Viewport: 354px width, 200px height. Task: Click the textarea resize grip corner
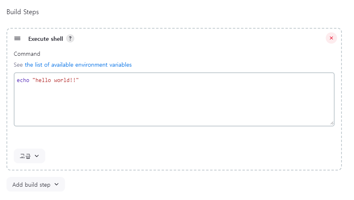click(332, 123)
